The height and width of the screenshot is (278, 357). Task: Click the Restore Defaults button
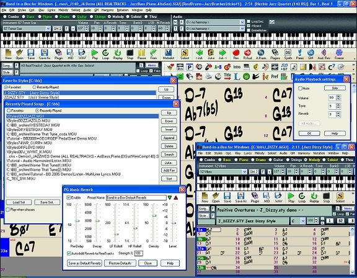pos(120,263)
